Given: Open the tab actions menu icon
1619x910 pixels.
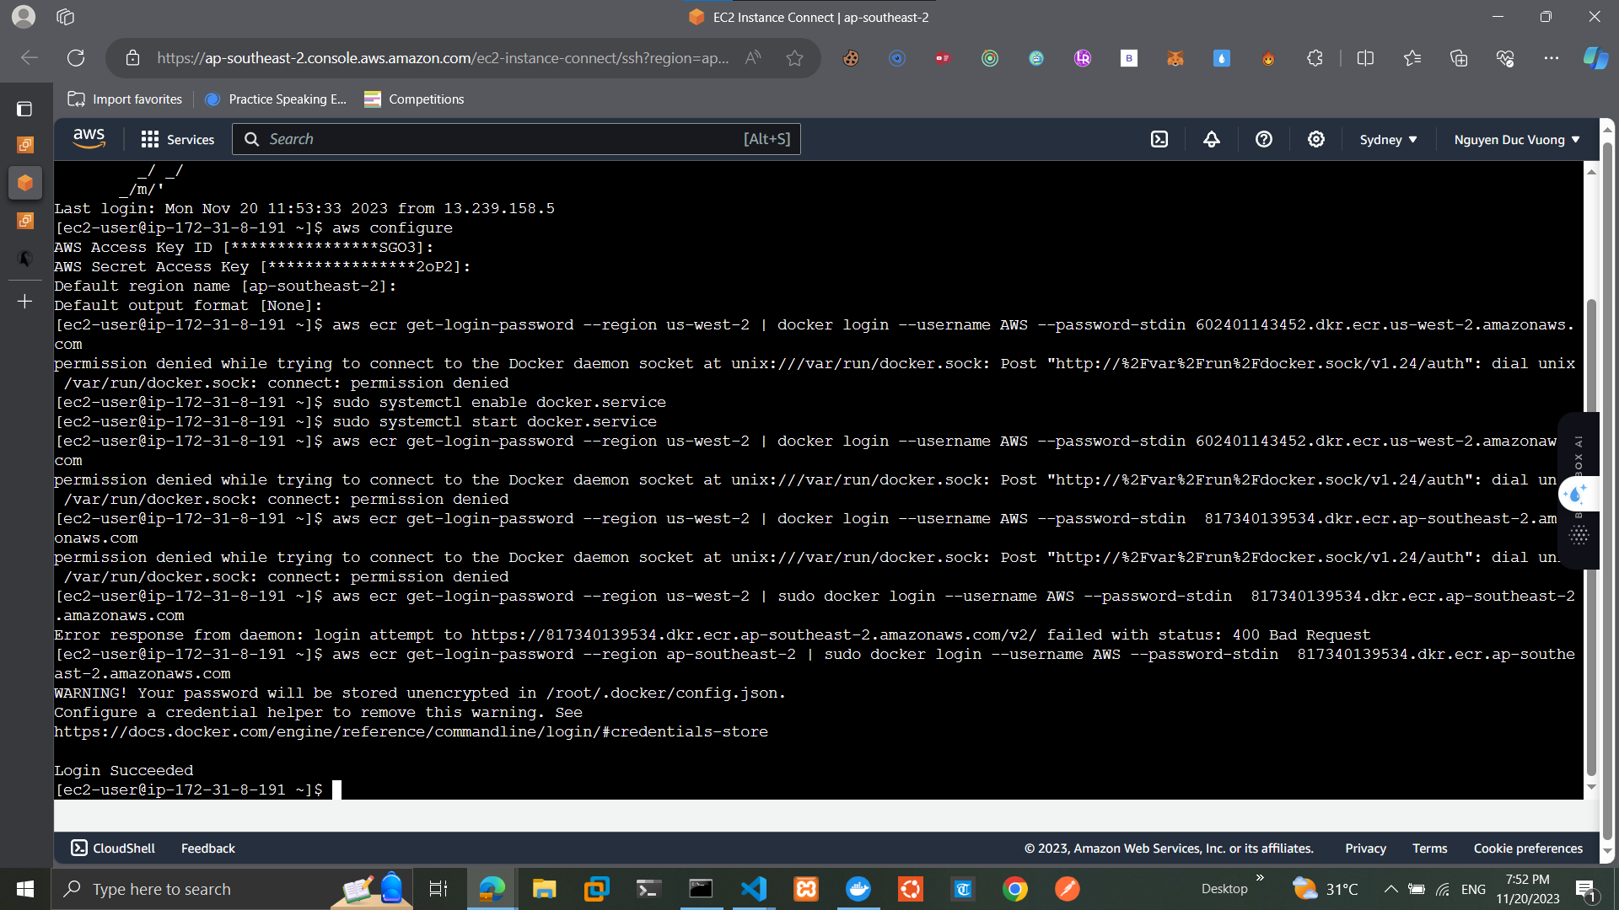Looking at the screenshot, I should point(66,17).
